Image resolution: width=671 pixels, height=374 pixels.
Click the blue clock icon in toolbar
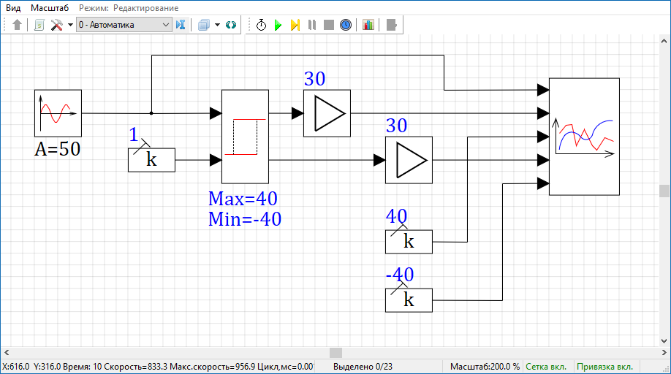point(346,25)
